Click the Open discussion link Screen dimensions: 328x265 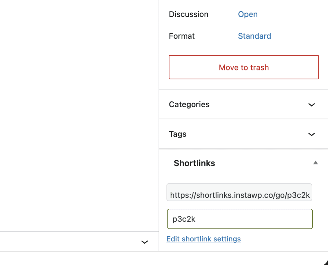click(x=247, y=14)
